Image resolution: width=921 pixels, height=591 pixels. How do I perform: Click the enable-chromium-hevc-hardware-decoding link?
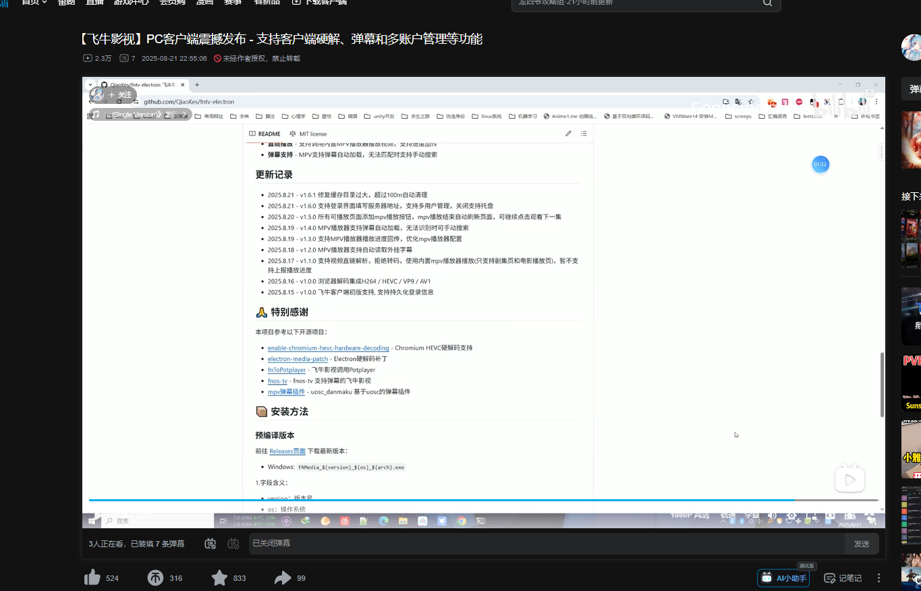click(329, 348)
